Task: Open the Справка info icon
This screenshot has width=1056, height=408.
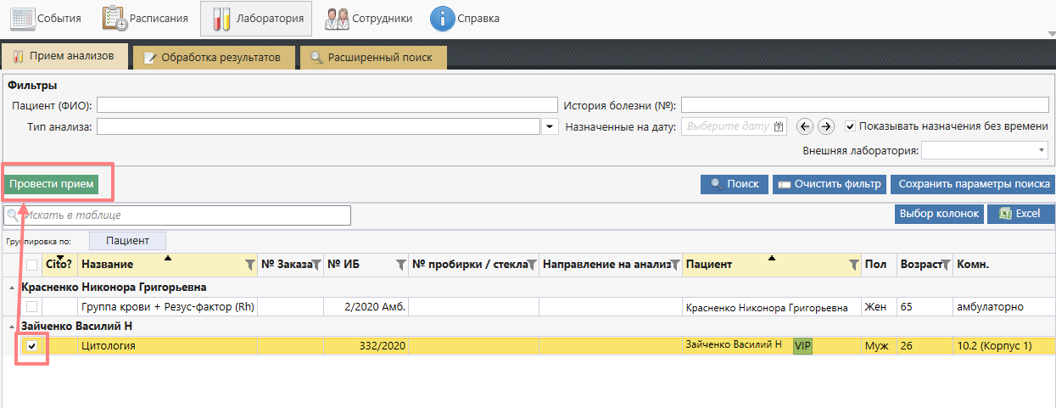Action: 442,18
